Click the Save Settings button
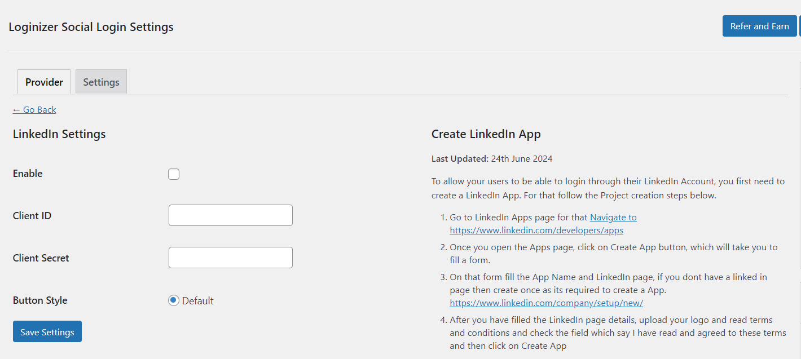The height and width of the screenshot is (359, 801). [47, 331]
